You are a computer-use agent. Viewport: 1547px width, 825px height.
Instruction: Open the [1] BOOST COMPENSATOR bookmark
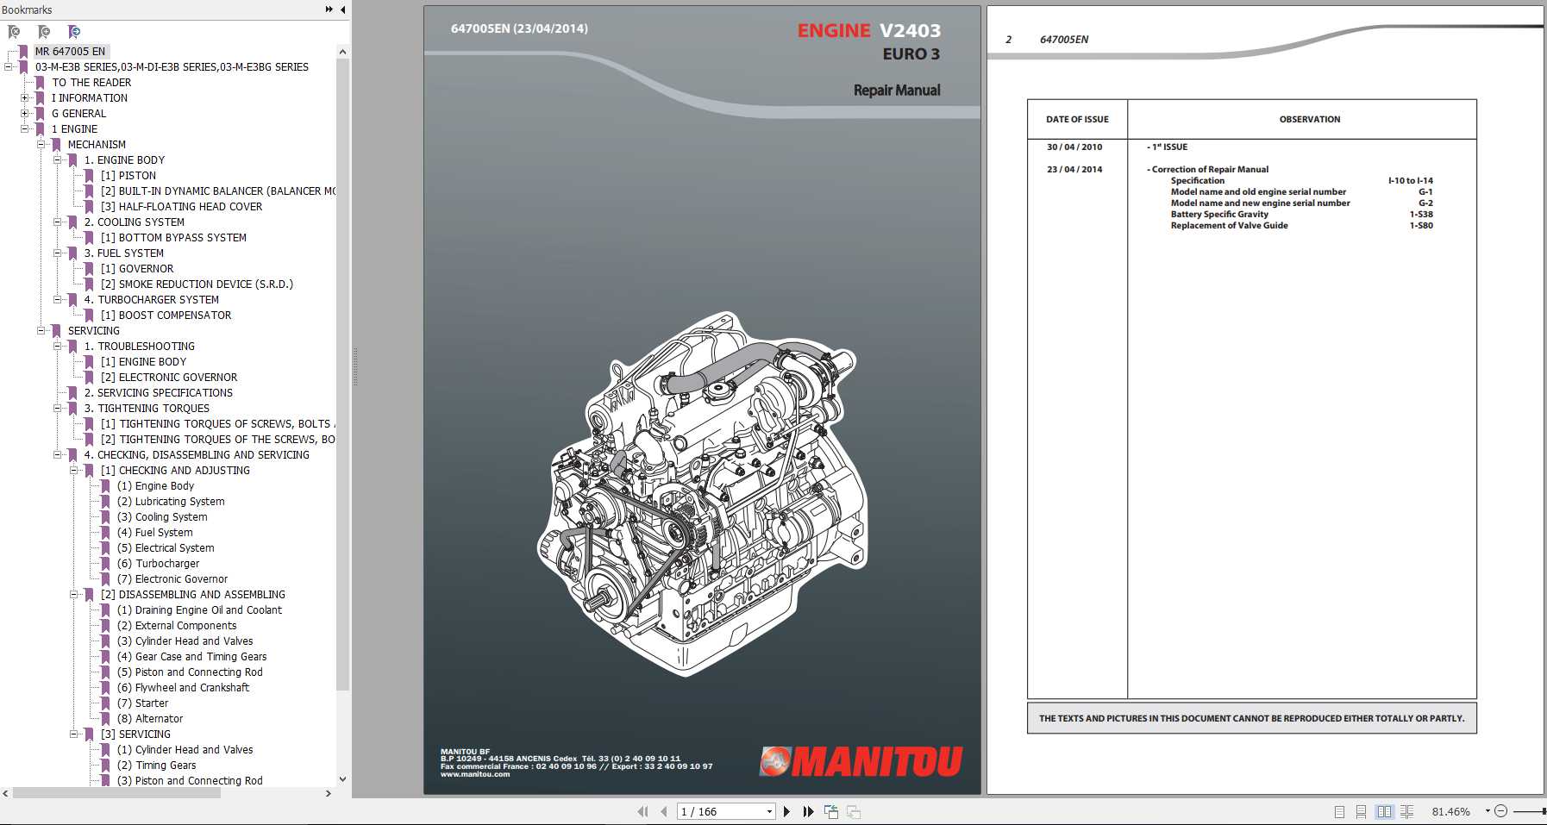click(x=166, y=315)
